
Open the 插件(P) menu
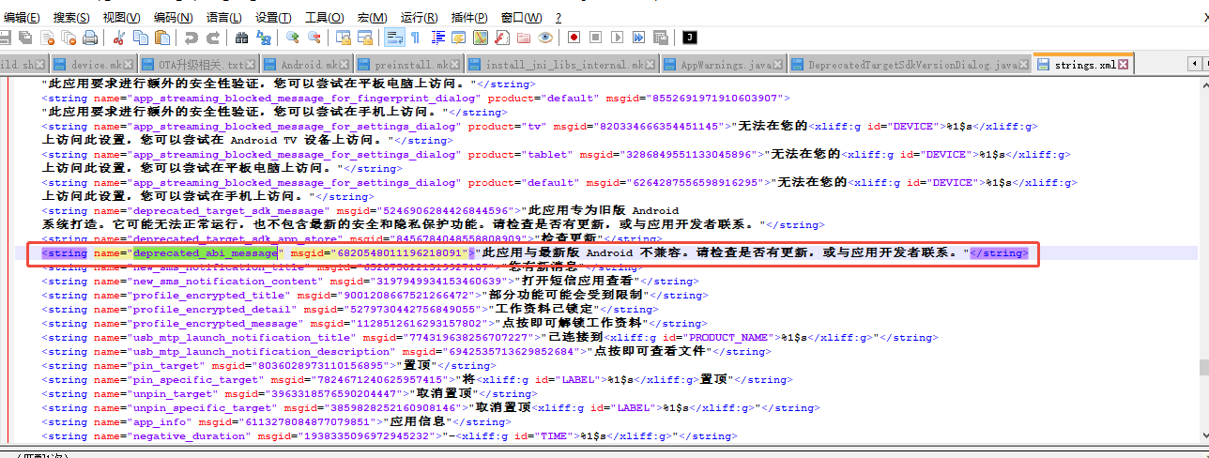(469, 18)
